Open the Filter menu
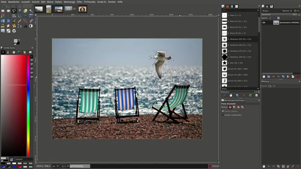The height and width of the screenshot is (169, 301). pyautogui.click(x=79, y=2)
